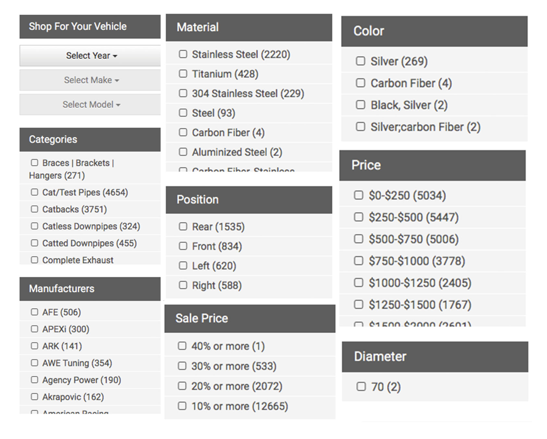Check the $0-$250 price range
Screen dimensions: 547x439
[359, 195]
